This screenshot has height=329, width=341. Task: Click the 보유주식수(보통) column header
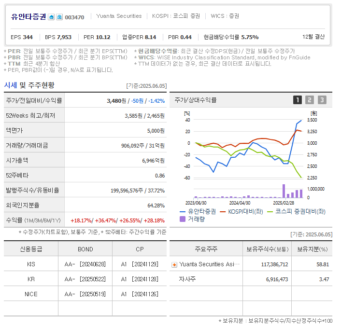(x=267, y=249)
